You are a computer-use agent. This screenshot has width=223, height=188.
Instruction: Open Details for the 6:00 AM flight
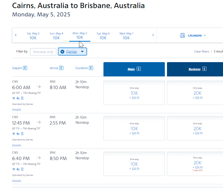(17, 110)
